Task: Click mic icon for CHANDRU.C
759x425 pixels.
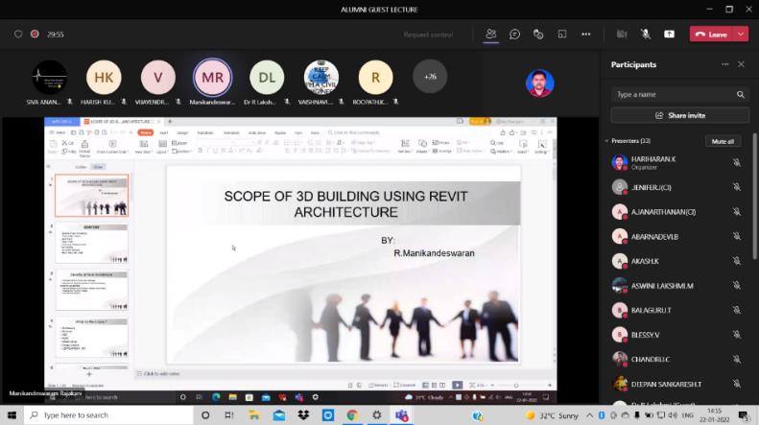Action: tap(737, 359)
